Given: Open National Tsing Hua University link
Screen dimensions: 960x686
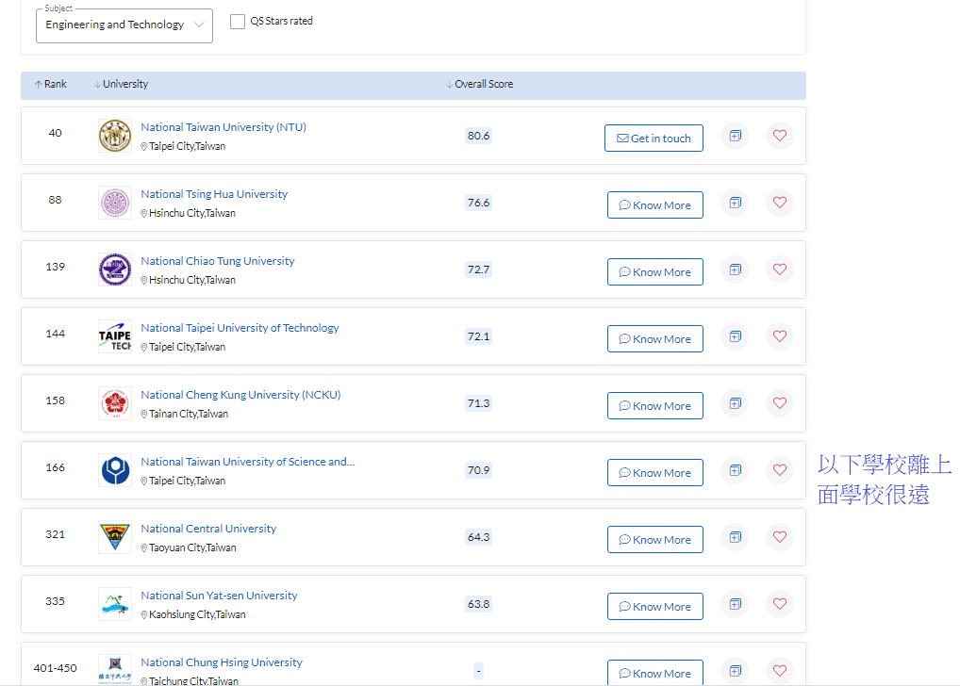Looking at the screenshot, I should click(x=214, y=194).
